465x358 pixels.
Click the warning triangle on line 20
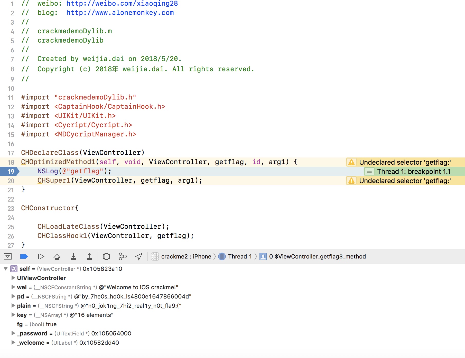[351, 181]
